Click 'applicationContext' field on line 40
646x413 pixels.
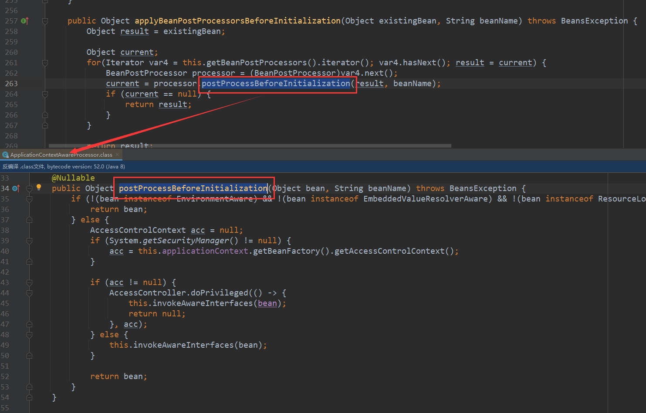click(205, 251)
